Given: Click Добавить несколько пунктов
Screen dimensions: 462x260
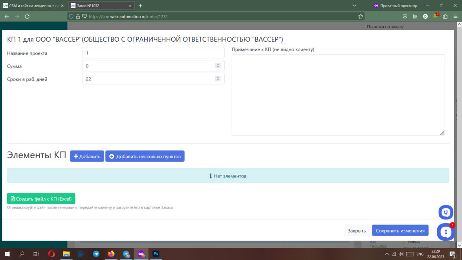Looking at the screenshot, I should coord(145,156).
